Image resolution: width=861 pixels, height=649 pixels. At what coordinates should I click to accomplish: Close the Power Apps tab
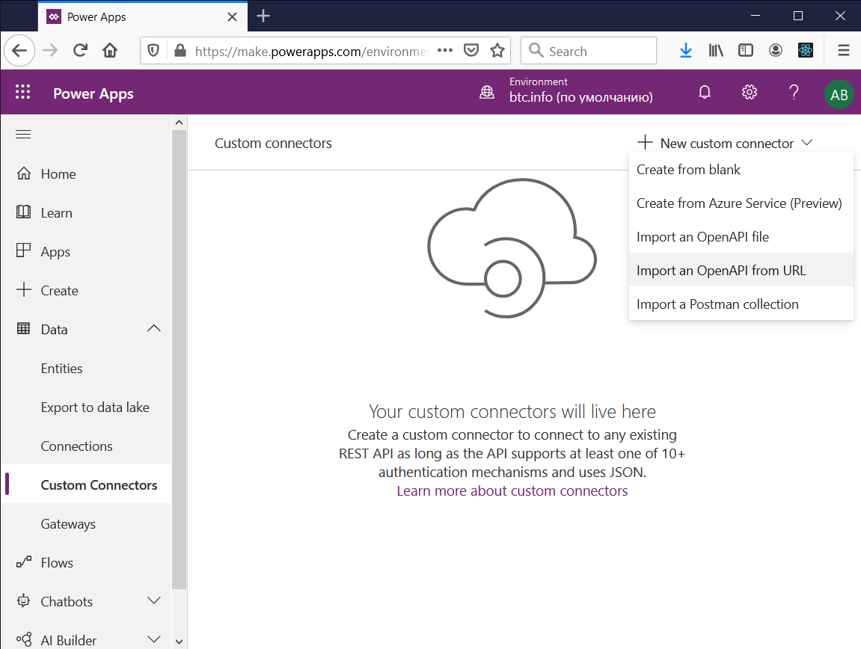tap(233, 17)
